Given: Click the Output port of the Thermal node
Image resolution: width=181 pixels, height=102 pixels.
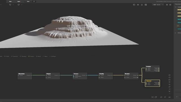Looking at the screenshot, I should [x=159, y=82].
